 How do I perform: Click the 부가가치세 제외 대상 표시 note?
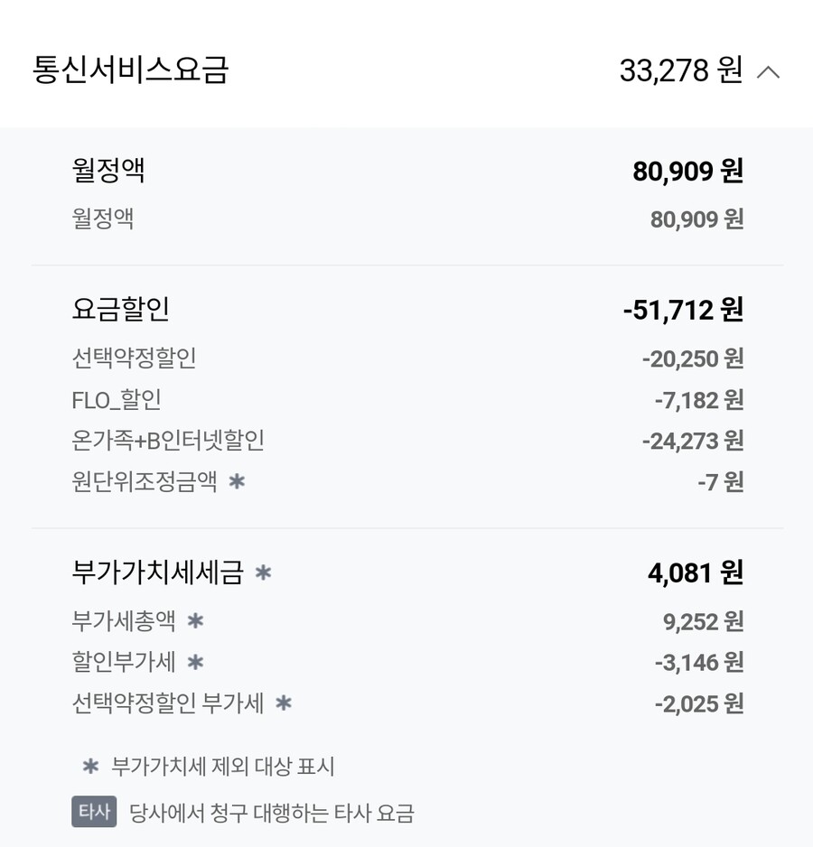pyautogui.click(x=223, y=767)
